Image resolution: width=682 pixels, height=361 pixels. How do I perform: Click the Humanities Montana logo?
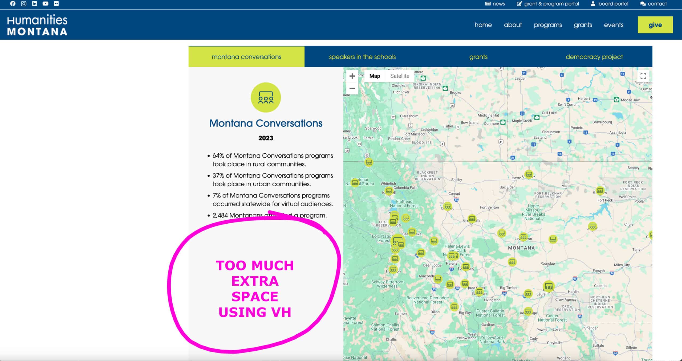click(x=37, y=25)
